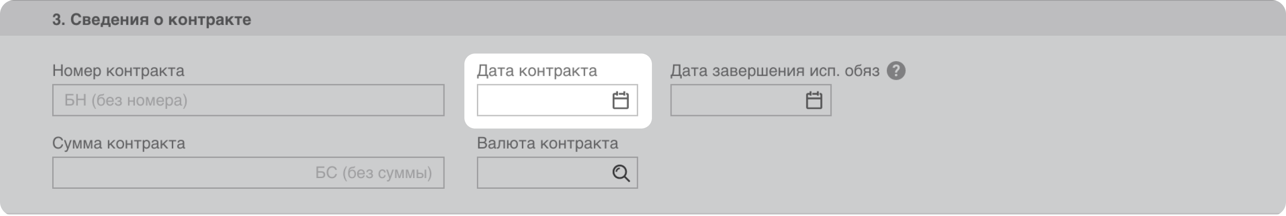The height and width of the screenshot is (216, 1286).
Task: Focus the Сумма контракта input field
Action: pyautogui.click(x=180, y=173)
